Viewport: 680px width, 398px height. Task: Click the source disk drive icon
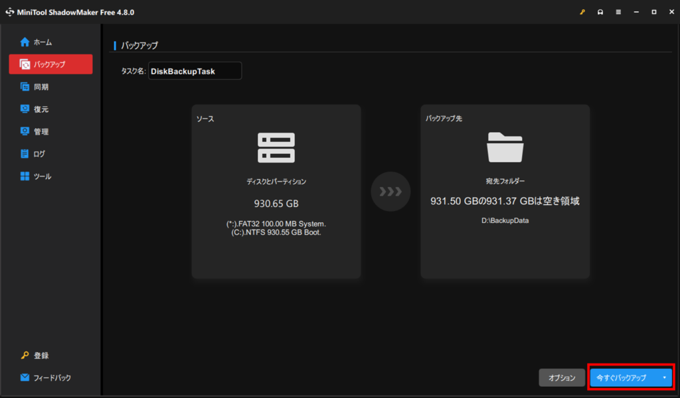pyautogui.click(x=276, y=148)
